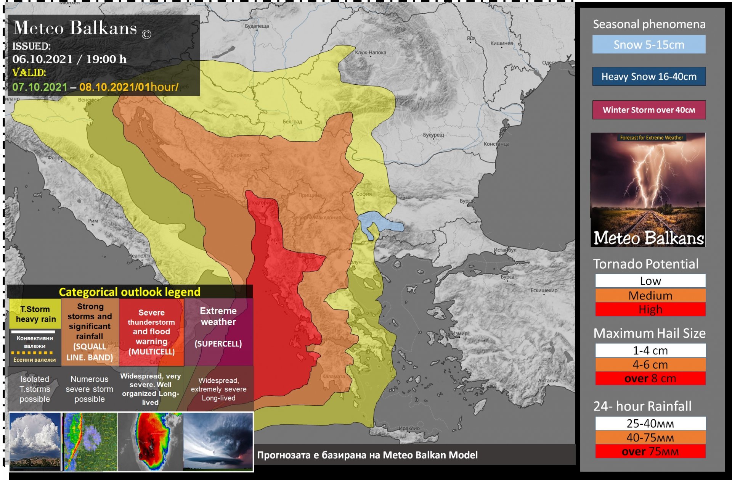Click the Numerous severe storm possible description

tap(90, 389)
